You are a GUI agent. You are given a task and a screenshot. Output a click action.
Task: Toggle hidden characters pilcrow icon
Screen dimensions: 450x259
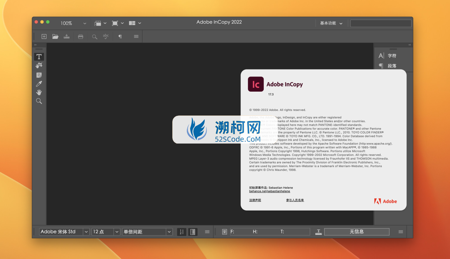coord(120,36)
